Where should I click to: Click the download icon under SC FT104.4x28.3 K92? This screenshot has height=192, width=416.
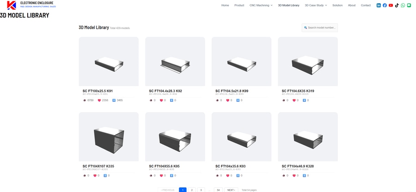(x=171, y=100)
